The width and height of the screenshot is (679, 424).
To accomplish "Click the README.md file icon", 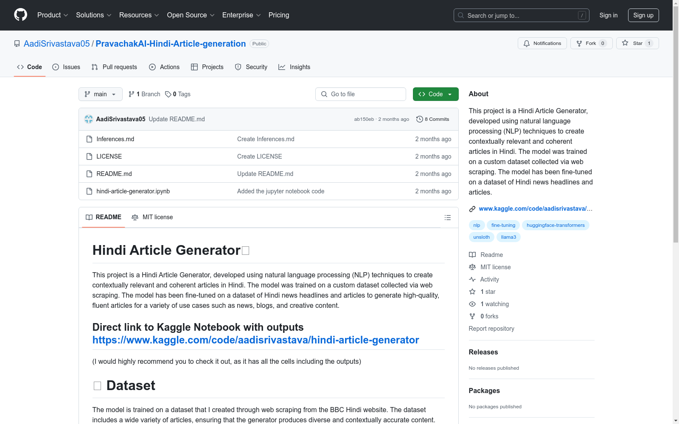I will (89, 174).
